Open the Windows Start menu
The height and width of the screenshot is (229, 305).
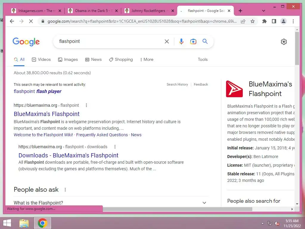point(7,223)
